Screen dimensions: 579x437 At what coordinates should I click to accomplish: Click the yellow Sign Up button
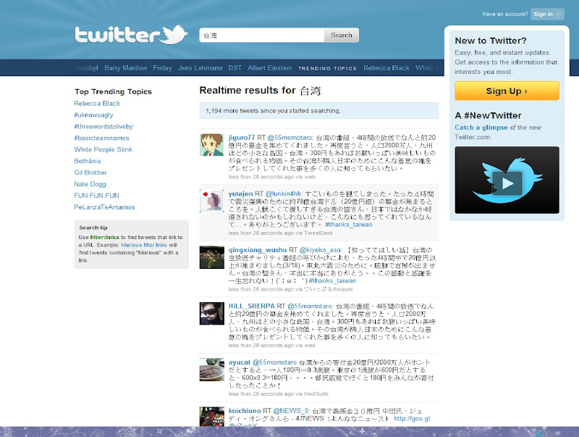pyautogui.click(x=507, y=91)
